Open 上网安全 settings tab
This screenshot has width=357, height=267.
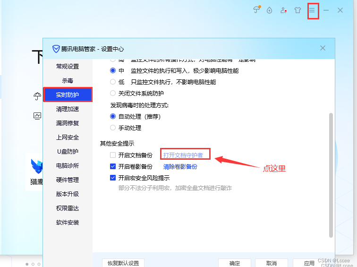point(68,137)
